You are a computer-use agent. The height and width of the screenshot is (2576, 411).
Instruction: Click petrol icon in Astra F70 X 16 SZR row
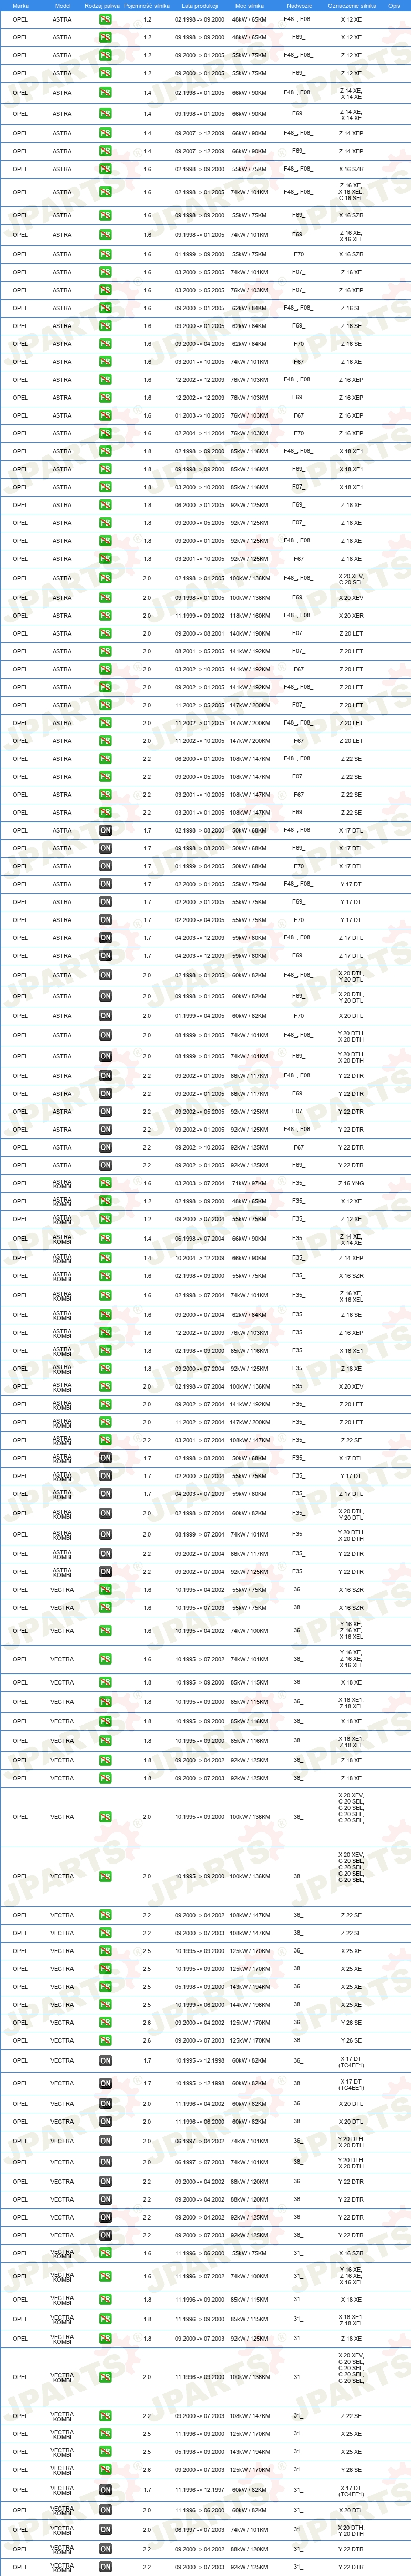click(105, 254)
